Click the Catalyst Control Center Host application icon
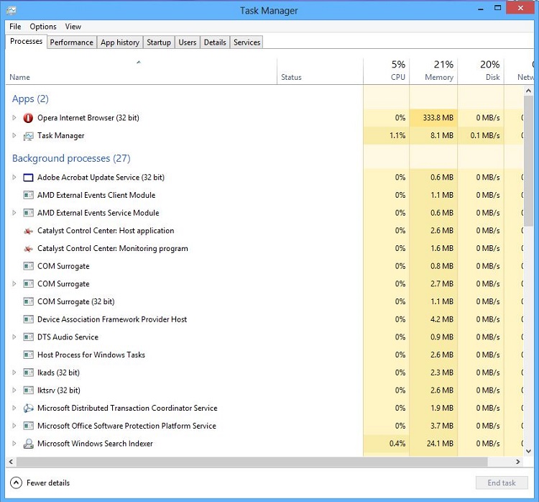539x502 pixels. tap(28, 231)
